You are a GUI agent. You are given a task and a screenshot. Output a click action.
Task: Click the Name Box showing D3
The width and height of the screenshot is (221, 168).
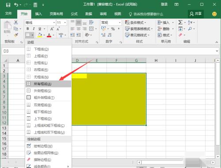[13, 51]
